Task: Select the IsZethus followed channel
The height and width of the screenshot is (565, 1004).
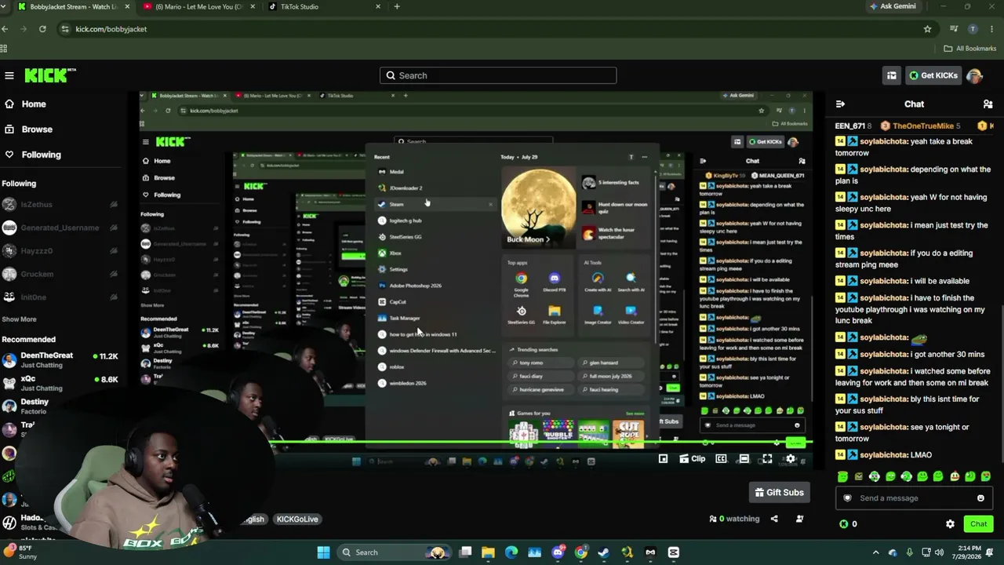Action: pos(59,204)
